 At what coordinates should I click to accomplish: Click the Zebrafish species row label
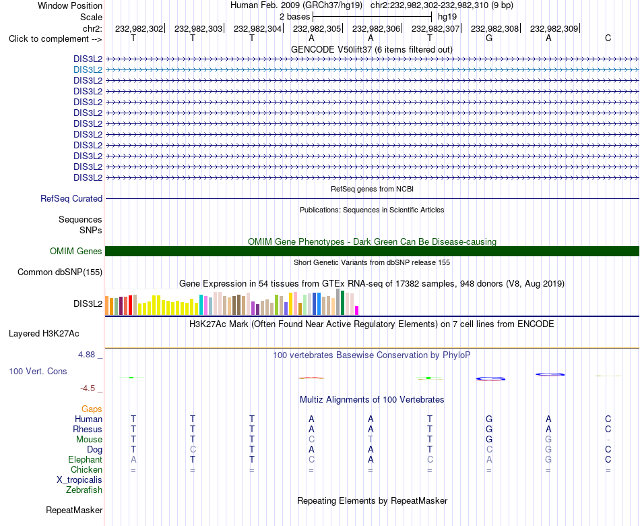pos(84,490)
